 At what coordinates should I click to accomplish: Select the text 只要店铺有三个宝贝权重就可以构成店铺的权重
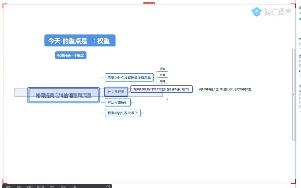pyautogui.click(x=225, y=89)
